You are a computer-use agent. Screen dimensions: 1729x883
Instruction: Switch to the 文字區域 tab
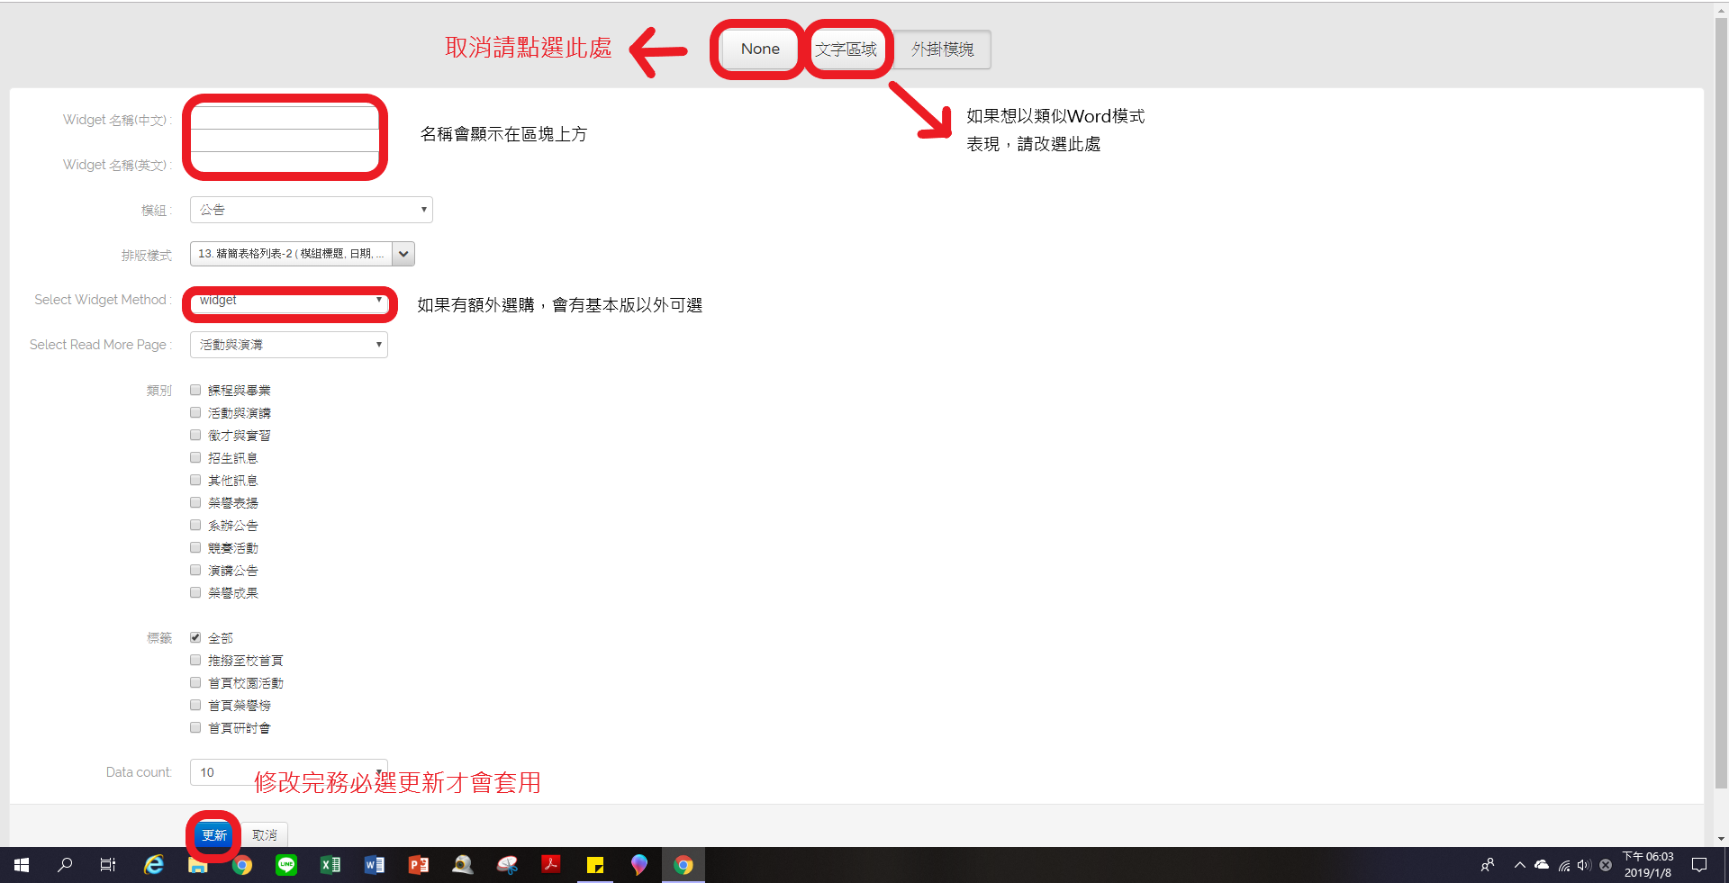(846, 50)
